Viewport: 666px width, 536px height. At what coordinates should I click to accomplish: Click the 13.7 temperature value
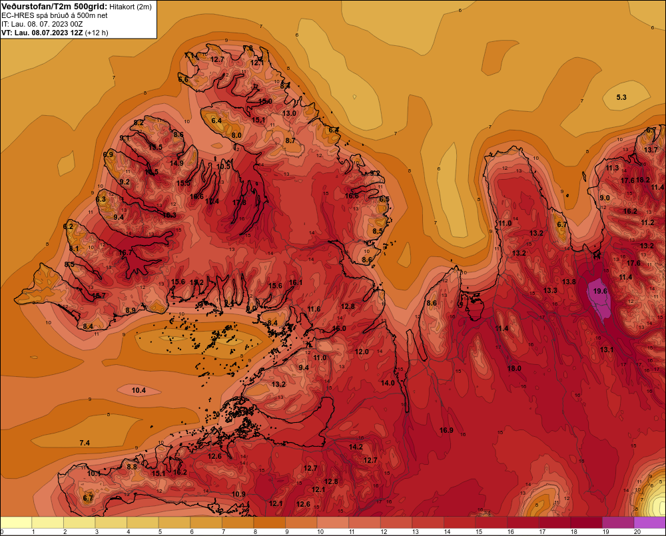[651, 150]
